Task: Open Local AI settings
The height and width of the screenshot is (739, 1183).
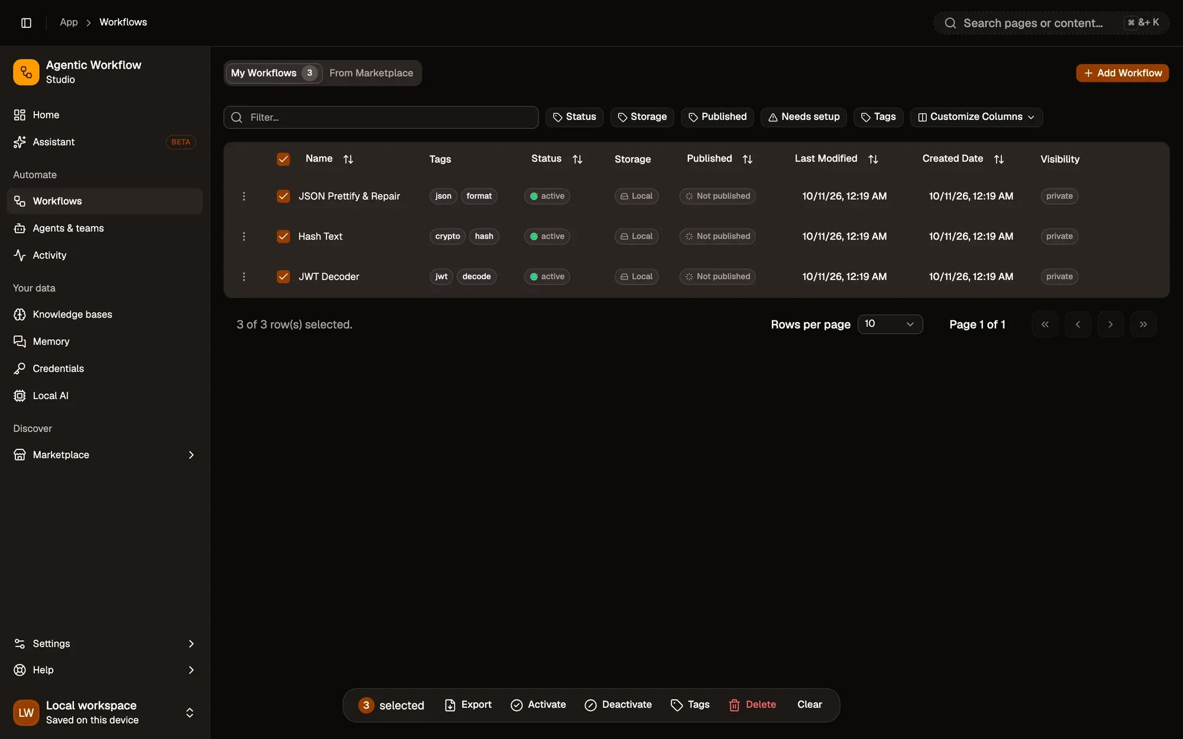Action: coord(105,396)
